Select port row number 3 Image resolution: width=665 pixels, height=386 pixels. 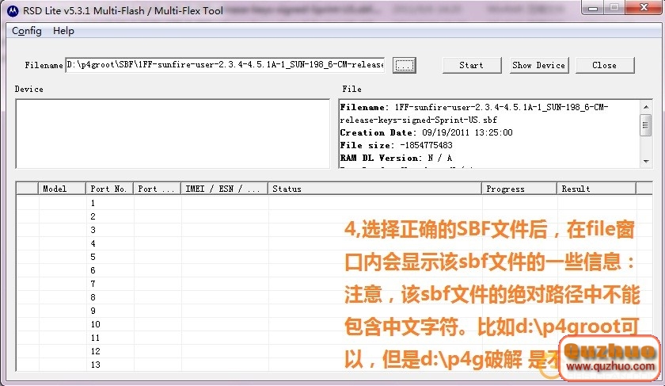pos(334,230)
